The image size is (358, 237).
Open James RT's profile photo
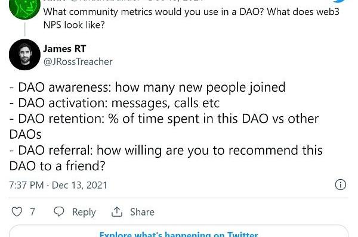24,55
